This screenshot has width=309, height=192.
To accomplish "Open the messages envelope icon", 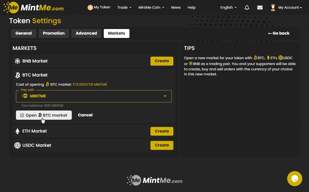I will [x=260, y=8].
